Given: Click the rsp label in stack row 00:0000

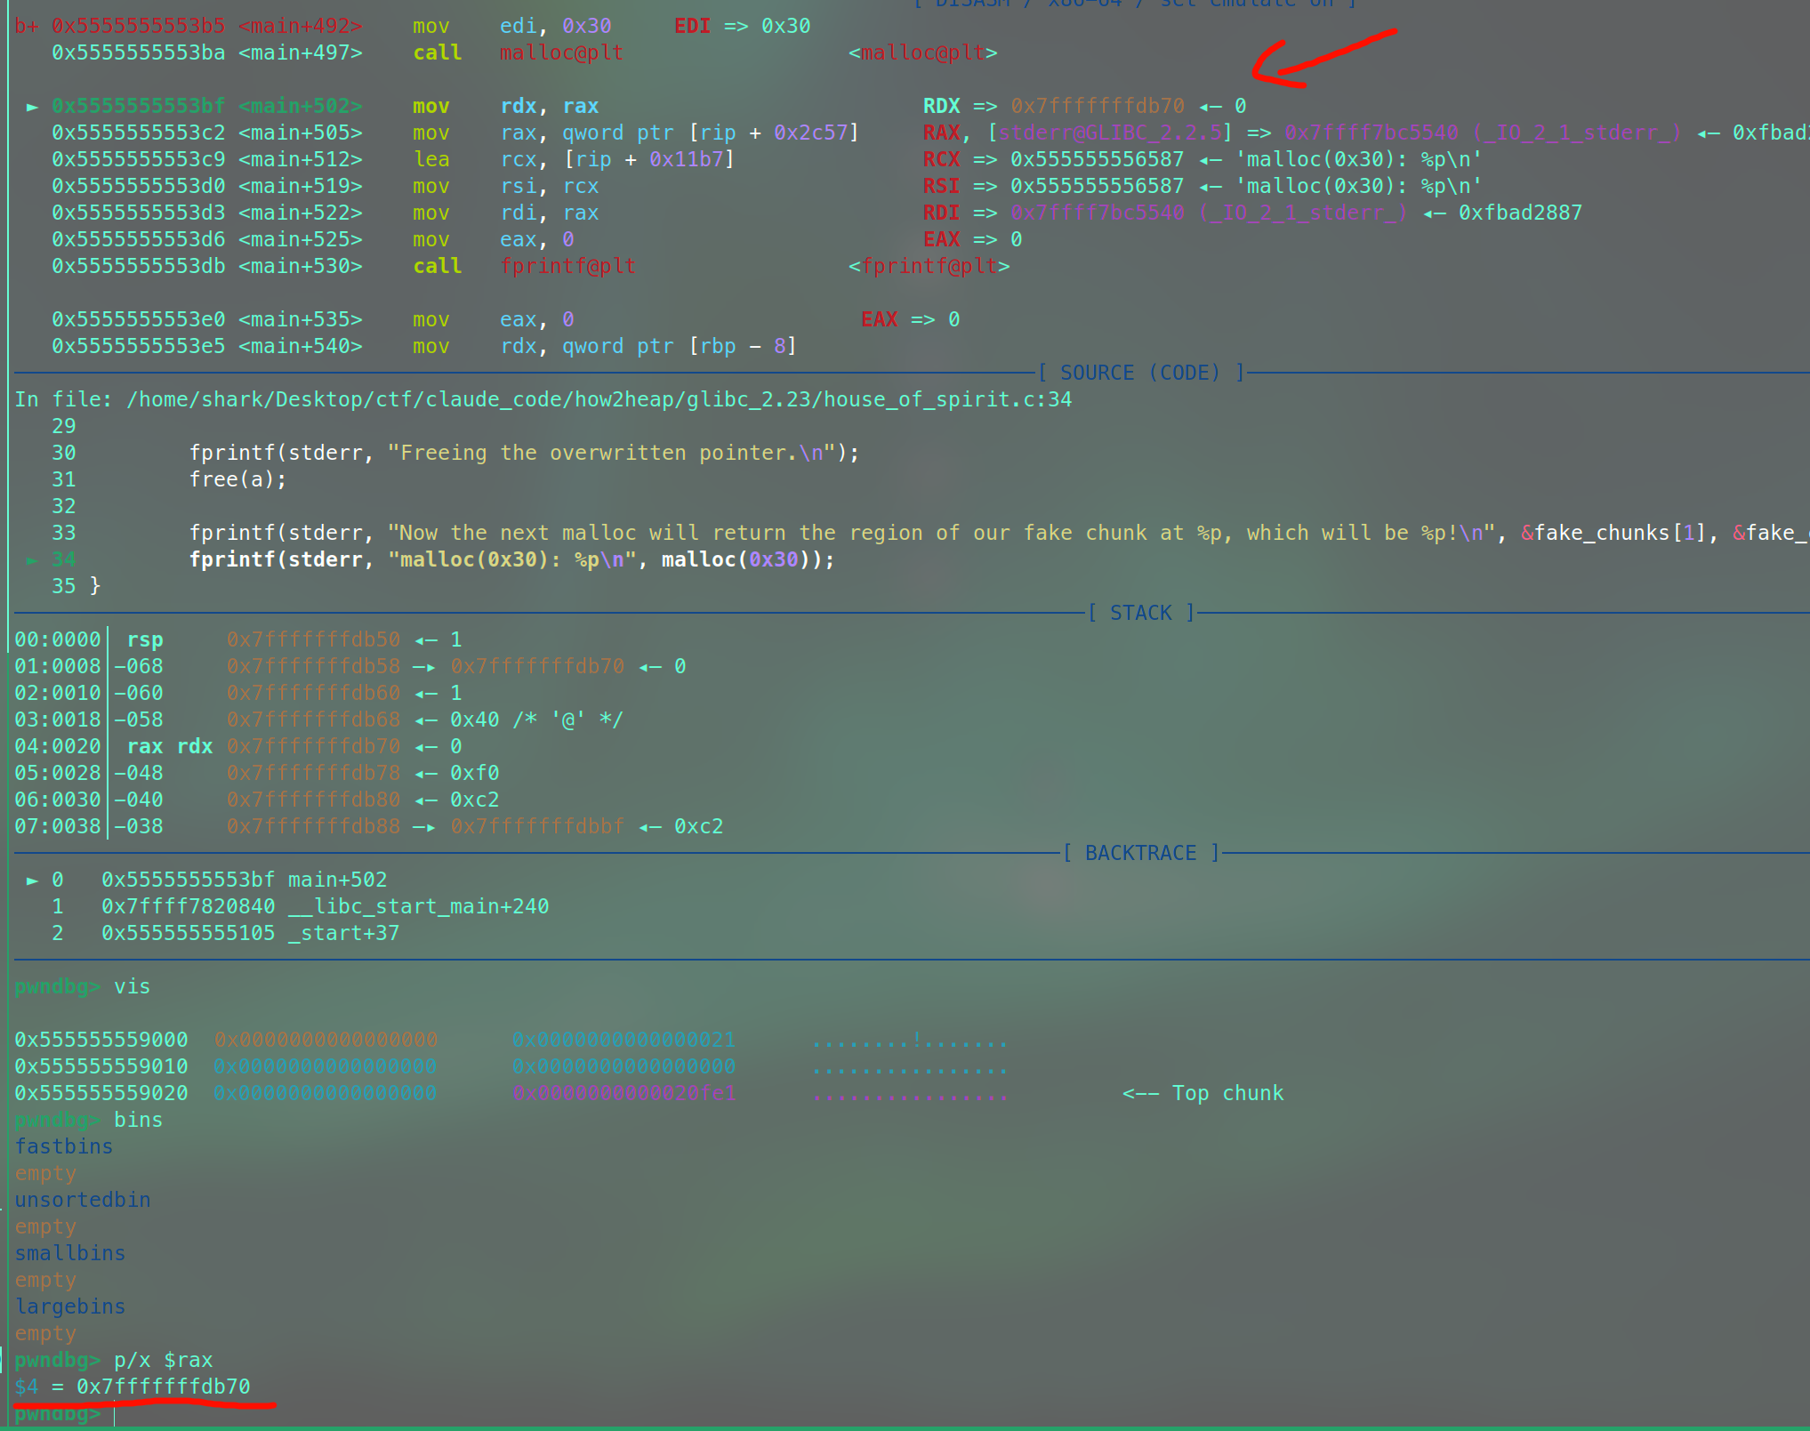Looking at the screenshot, I should click(x=145, y=639).
